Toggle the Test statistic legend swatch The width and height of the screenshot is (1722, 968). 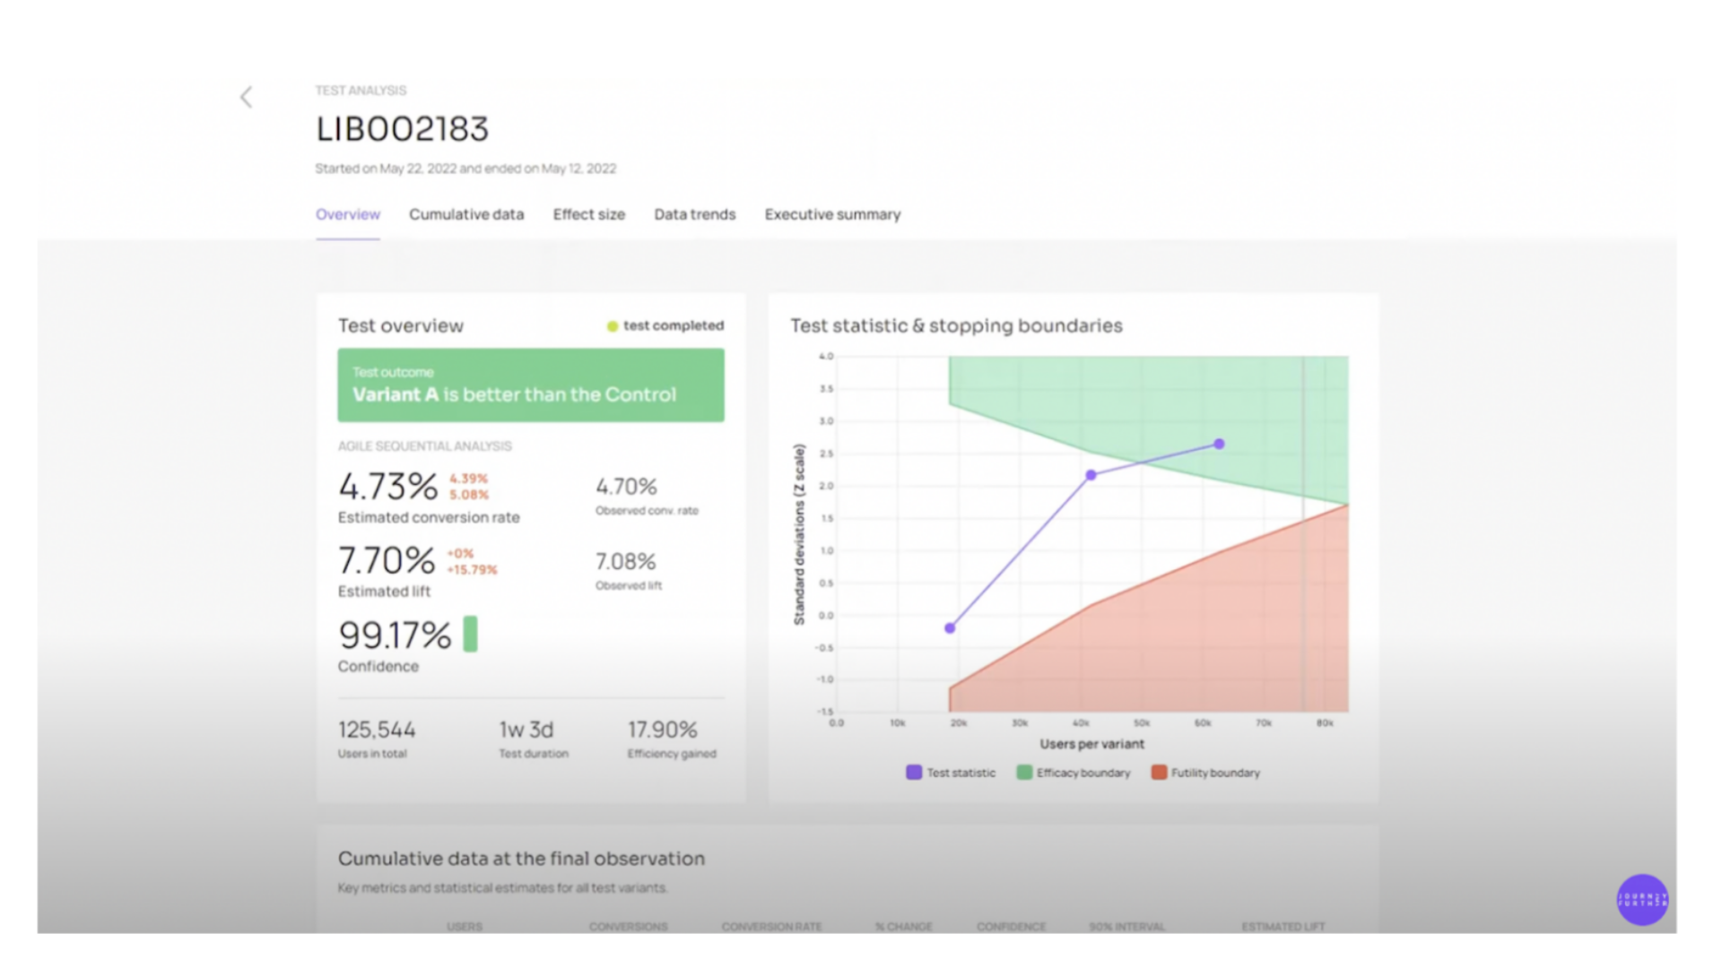click(914, 772)
